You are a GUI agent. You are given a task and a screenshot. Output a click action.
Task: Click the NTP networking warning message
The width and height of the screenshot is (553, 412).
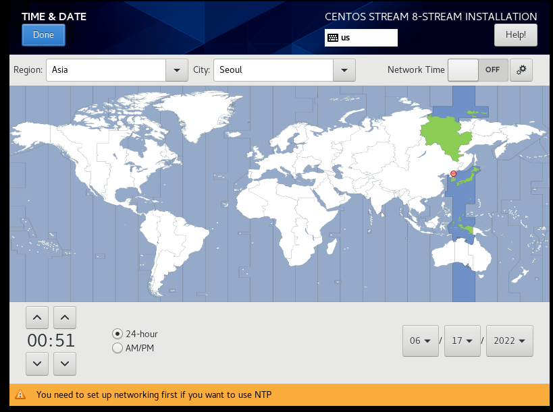pos(154,394)
